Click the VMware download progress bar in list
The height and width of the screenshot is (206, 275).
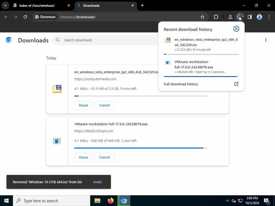(x=141, y=148)
